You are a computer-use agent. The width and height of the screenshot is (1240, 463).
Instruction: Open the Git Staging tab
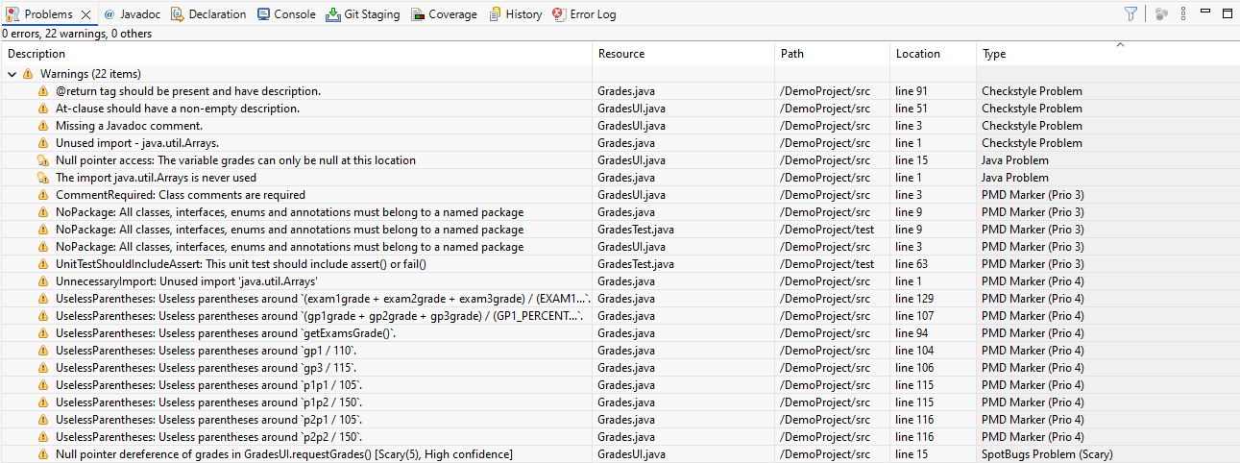click(363, 14)
